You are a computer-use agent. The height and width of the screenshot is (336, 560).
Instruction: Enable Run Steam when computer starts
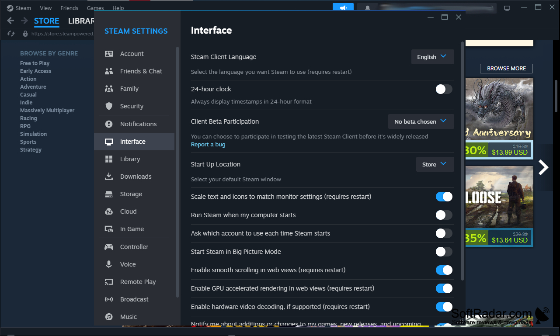tap(444, 215)
